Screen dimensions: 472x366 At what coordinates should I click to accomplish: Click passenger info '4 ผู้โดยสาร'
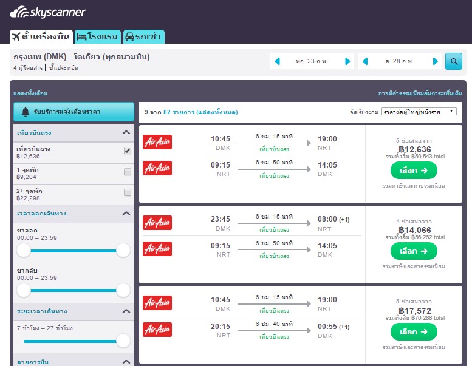tap(28, 68)
